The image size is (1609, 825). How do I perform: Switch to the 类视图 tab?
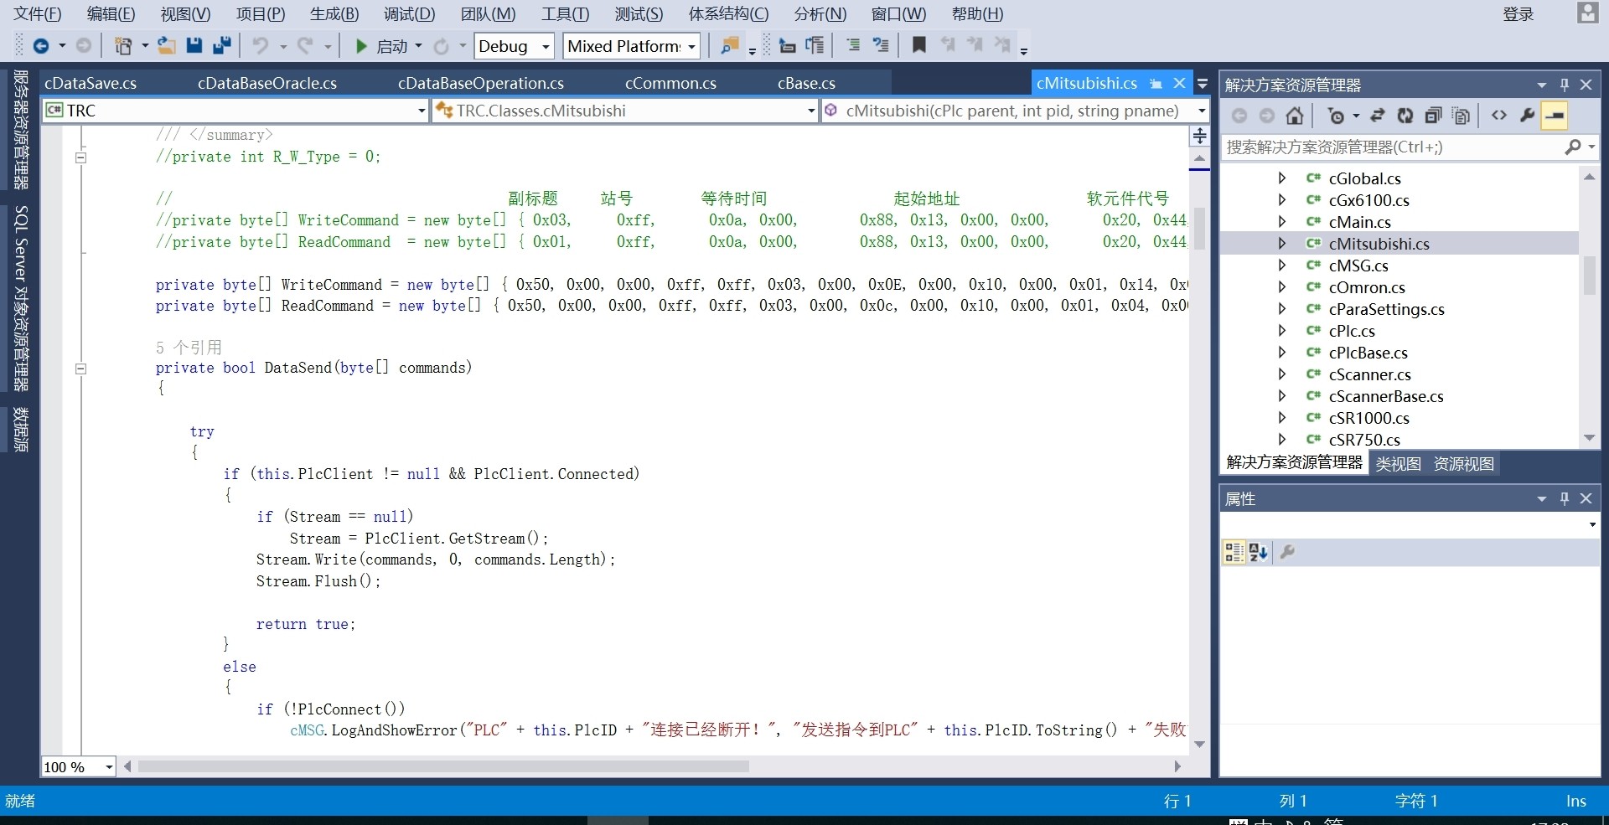[1398, 463]
